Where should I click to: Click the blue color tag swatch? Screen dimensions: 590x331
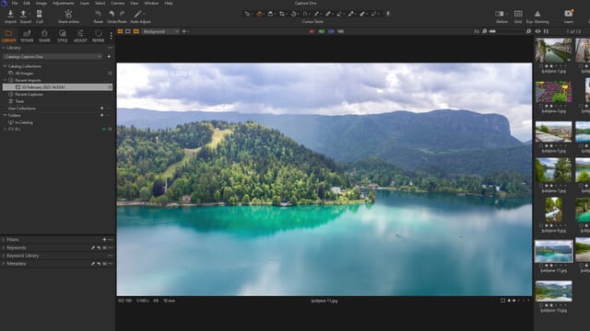tap(331, 31)
